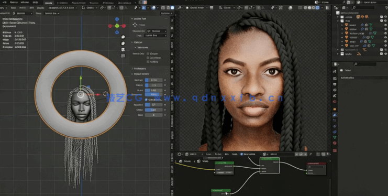Open the Node menu in node editor
The image size is (388, 196).
point(234,154)
